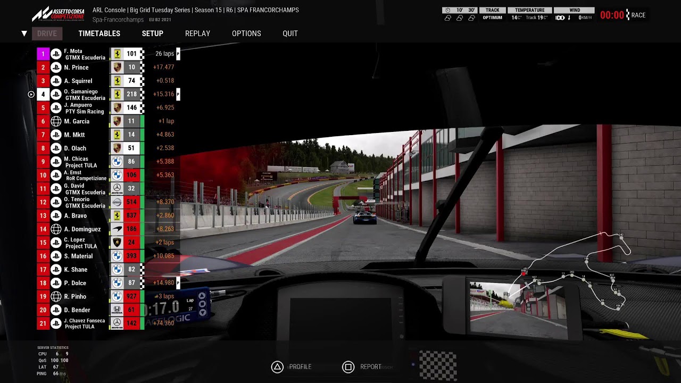Open the Replay menu
681x383 pixels.
[x=197, y=34]
